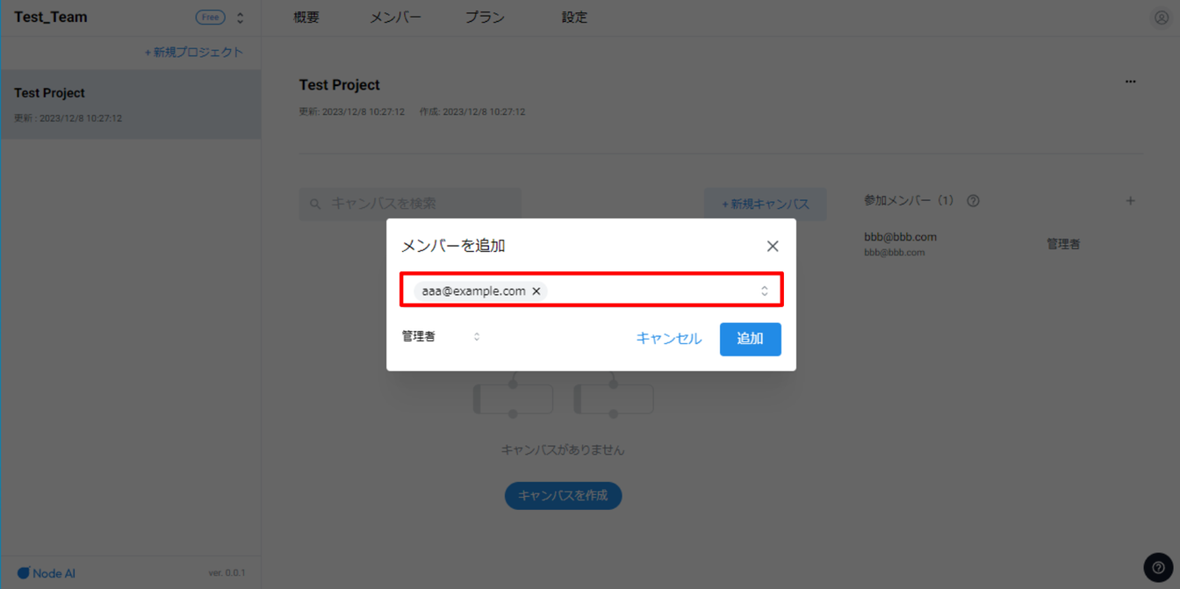The height and width of the screenshot is (589, 1180).
Task: Switch to the メンバー tab
Action: click(395, 18)
